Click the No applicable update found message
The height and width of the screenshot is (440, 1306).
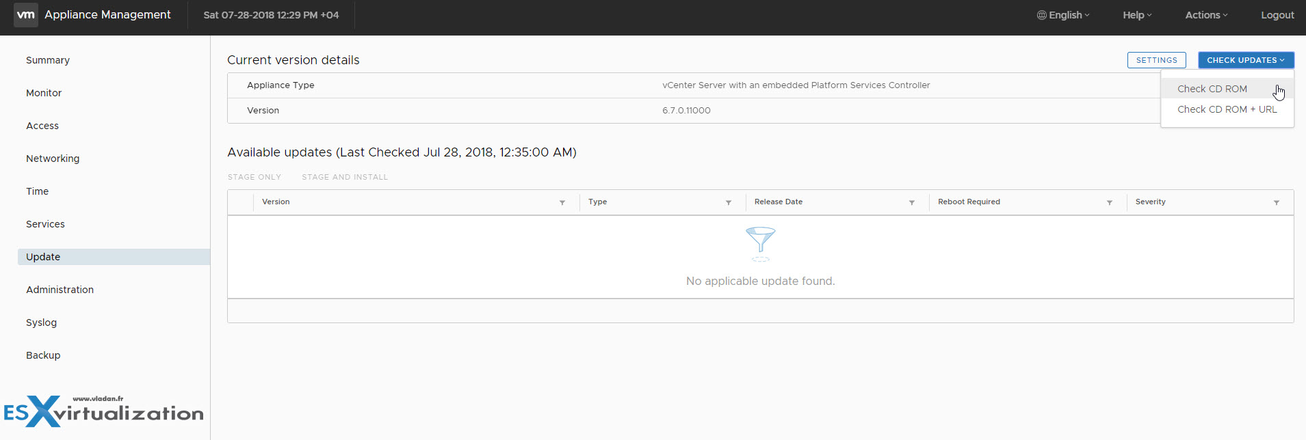point(760,281)
